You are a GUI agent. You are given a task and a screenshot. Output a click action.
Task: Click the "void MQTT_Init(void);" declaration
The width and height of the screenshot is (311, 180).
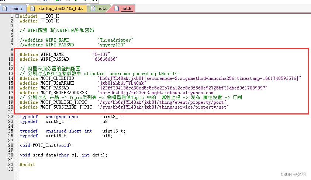click(47, 145)
